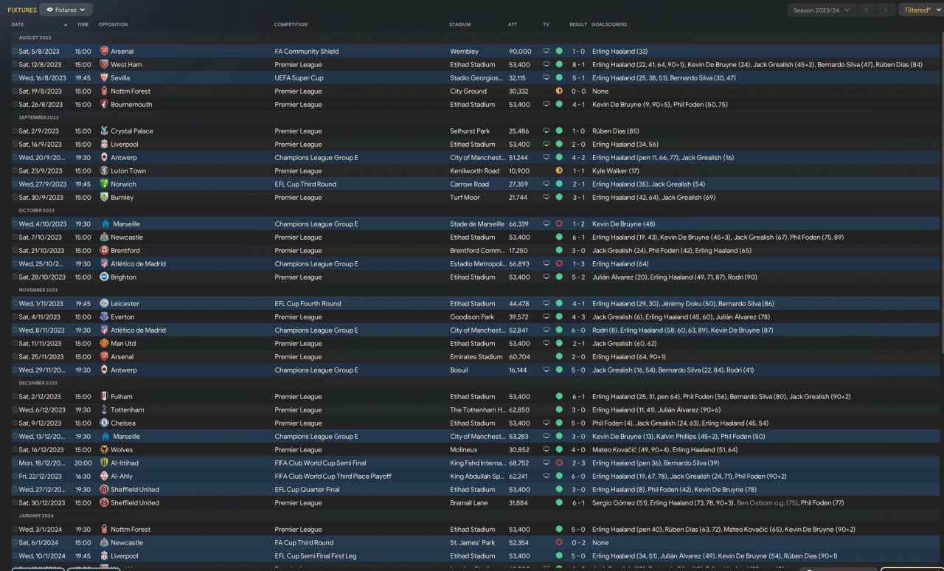Click the 8 - 1 result against West Ham
Screen dimensions: 944x571
click(x=578, y=65)
